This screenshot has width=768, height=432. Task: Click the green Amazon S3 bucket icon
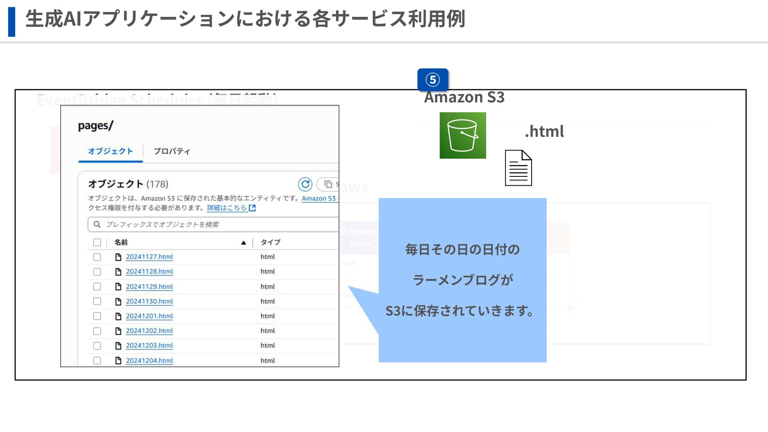462,135
